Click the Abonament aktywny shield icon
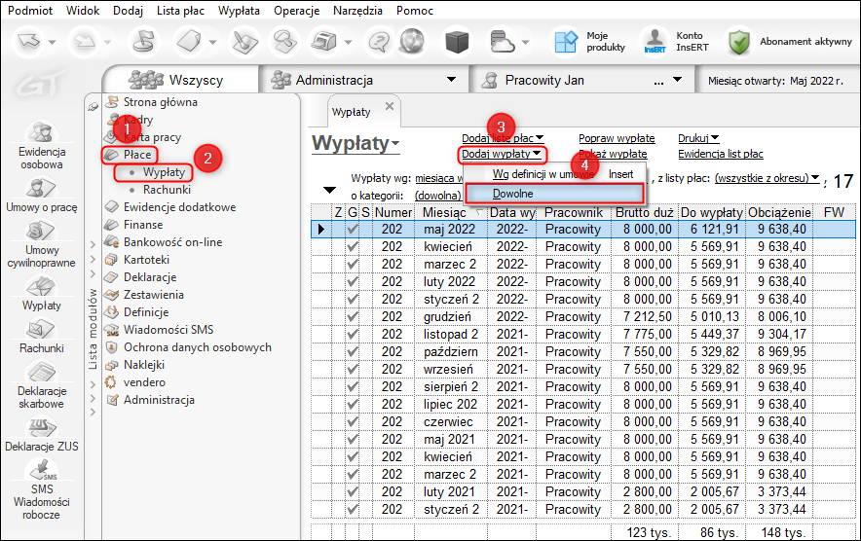Viewport: 861px width, 541px height. (x=740, y=42)
